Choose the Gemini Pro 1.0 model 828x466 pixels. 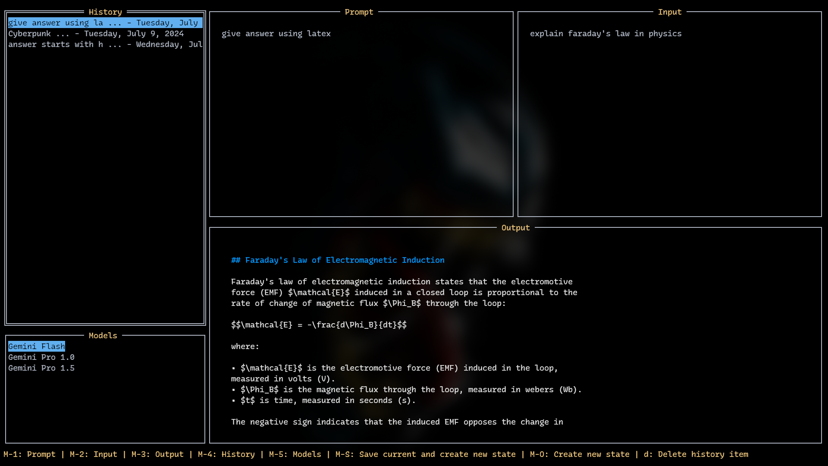(41, 357)
